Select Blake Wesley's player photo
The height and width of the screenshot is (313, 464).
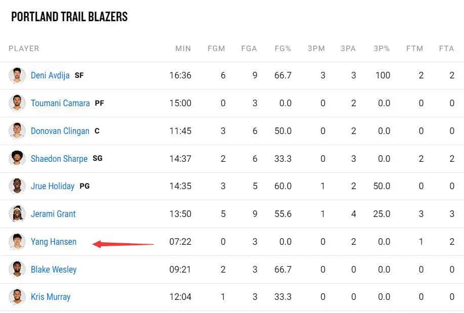click(x=17, y=270)
